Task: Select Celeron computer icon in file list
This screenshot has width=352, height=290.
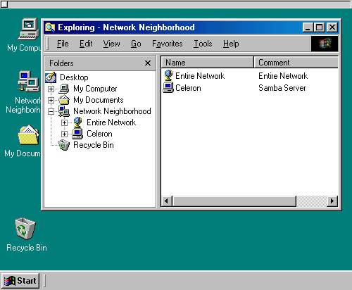Action: point(168,88)
